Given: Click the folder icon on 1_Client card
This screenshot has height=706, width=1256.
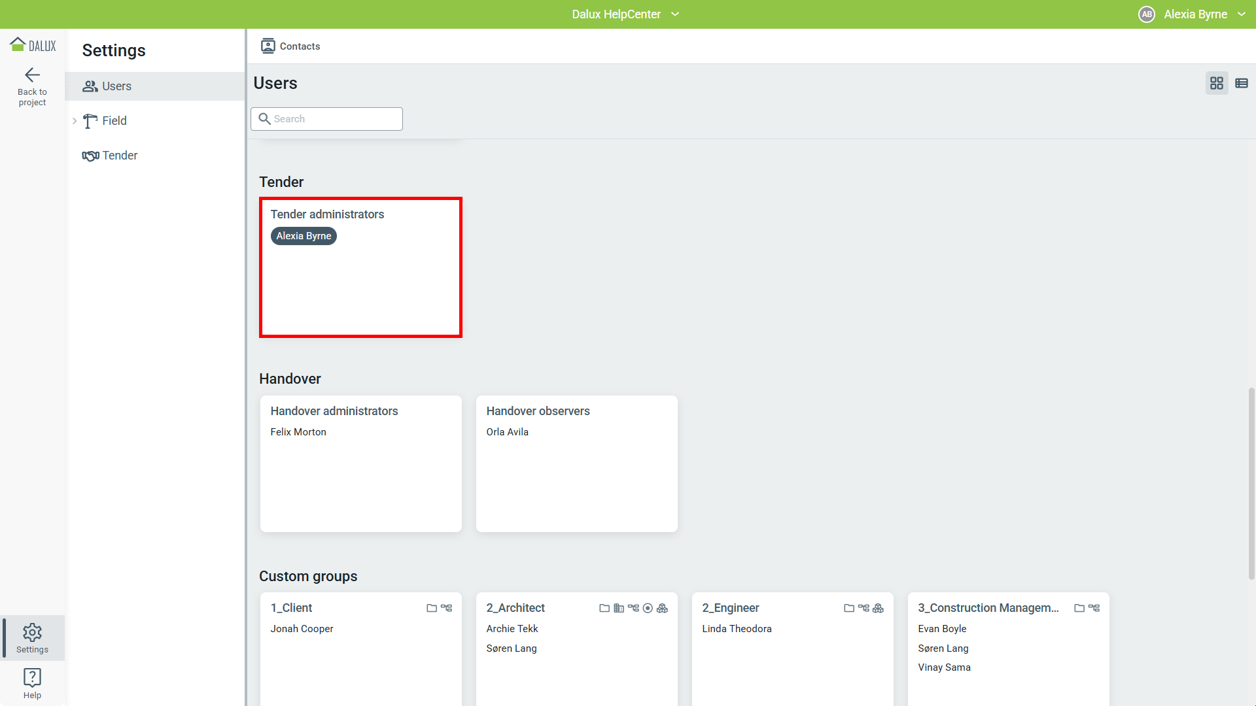Looking at the screenshot, I should [432, 608].
